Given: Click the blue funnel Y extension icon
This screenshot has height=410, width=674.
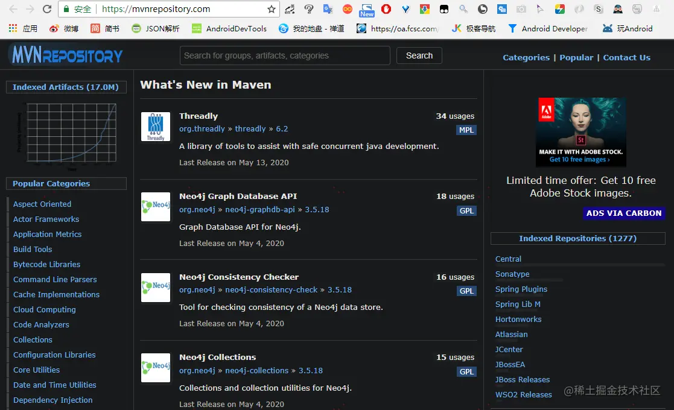Looking at the screenshot, I should [x=405, y=9].
